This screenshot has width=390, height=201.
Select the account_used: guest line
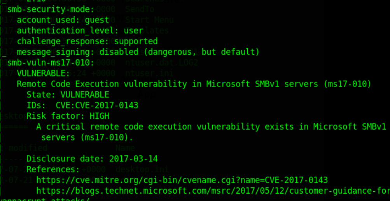[63, 20]
